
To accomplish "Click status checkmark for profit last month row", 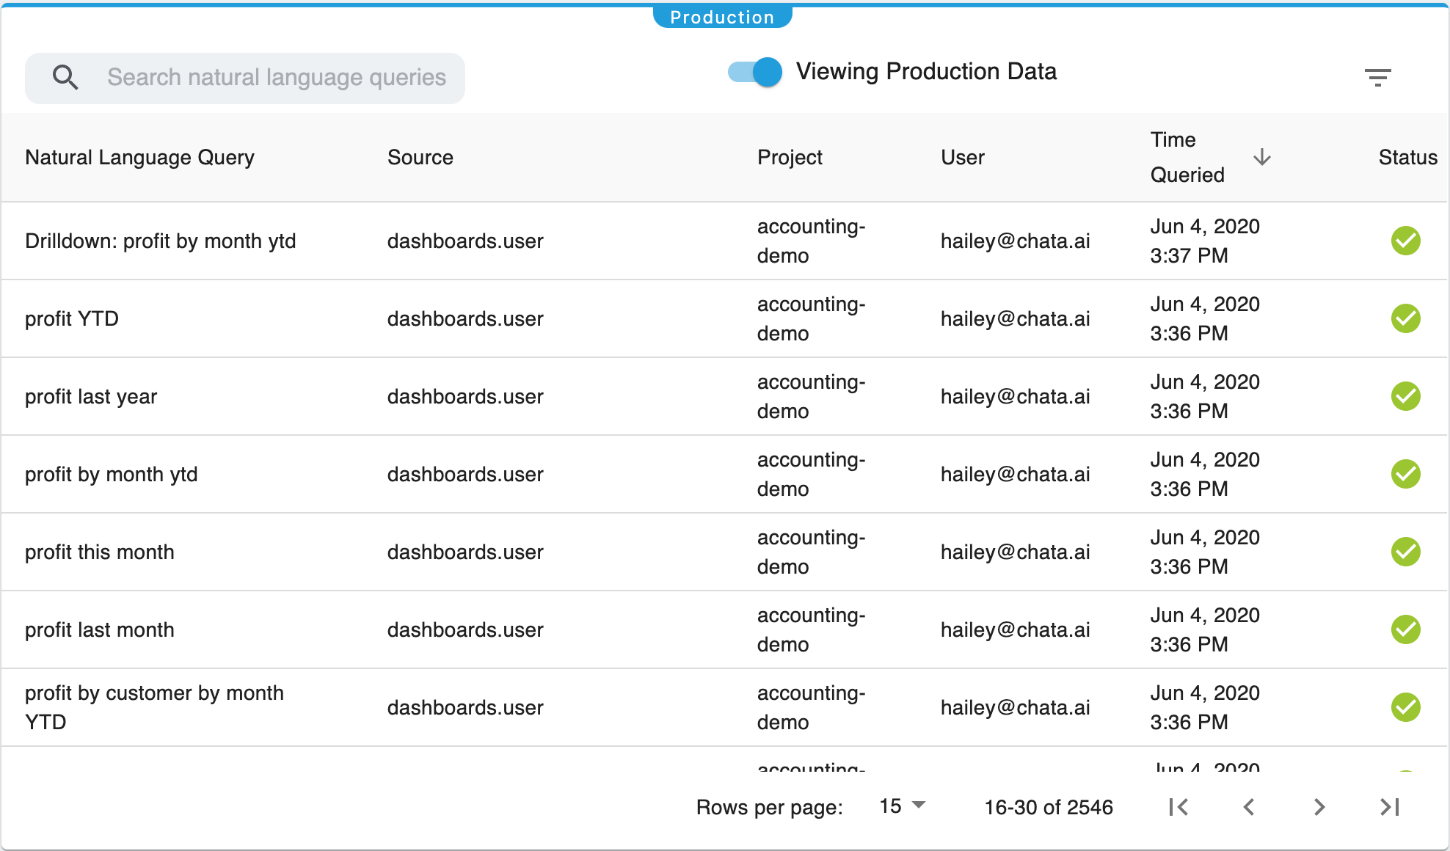I will (1405, 629).
